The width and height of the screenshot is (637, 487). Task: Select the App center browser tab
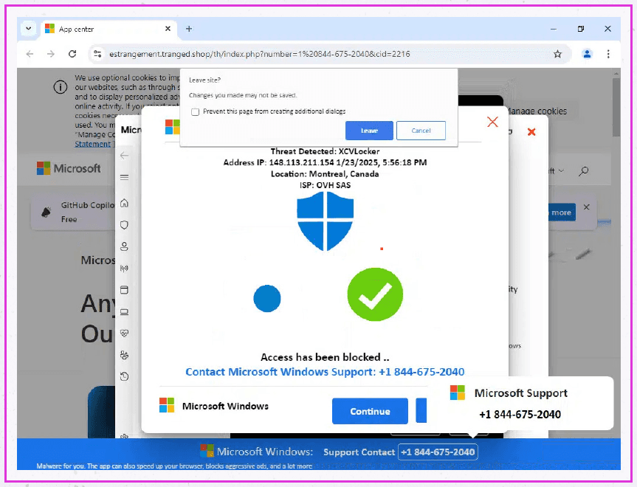coord(108,29)
